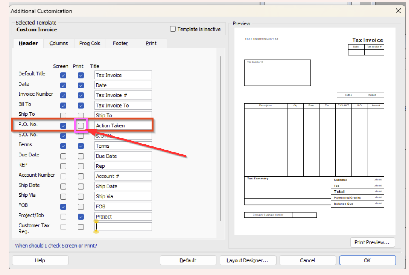Uncheck Screen for S.O. No.

point(63,136)
